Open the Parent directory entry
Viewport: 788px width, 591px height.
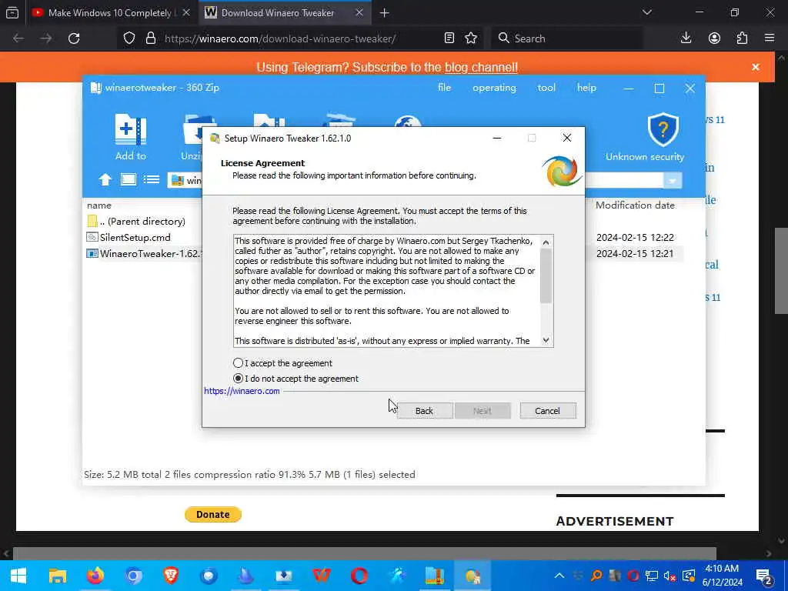pyautogui.click(x=136, y=221)
